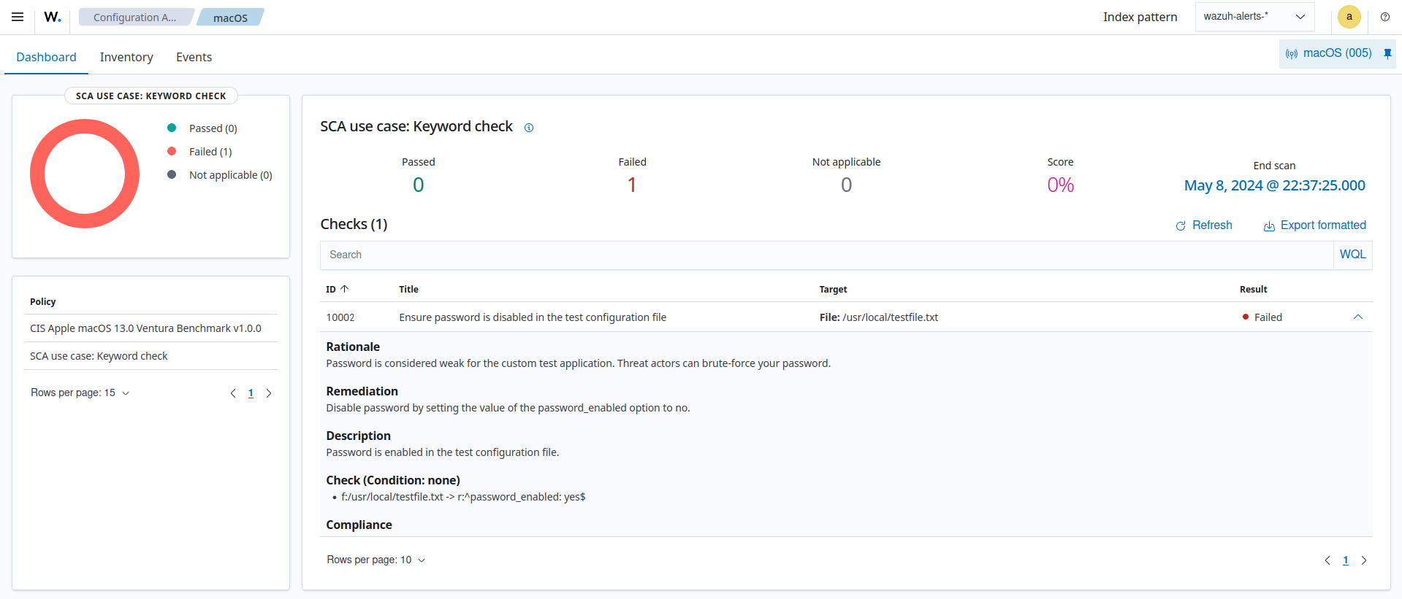Click Export formatted button
Screen dimensions: 1402x599
[1314, 225]
